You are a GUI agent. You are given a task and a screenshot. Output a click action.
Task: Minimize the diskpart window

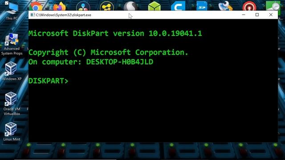(x=244, y=15)
